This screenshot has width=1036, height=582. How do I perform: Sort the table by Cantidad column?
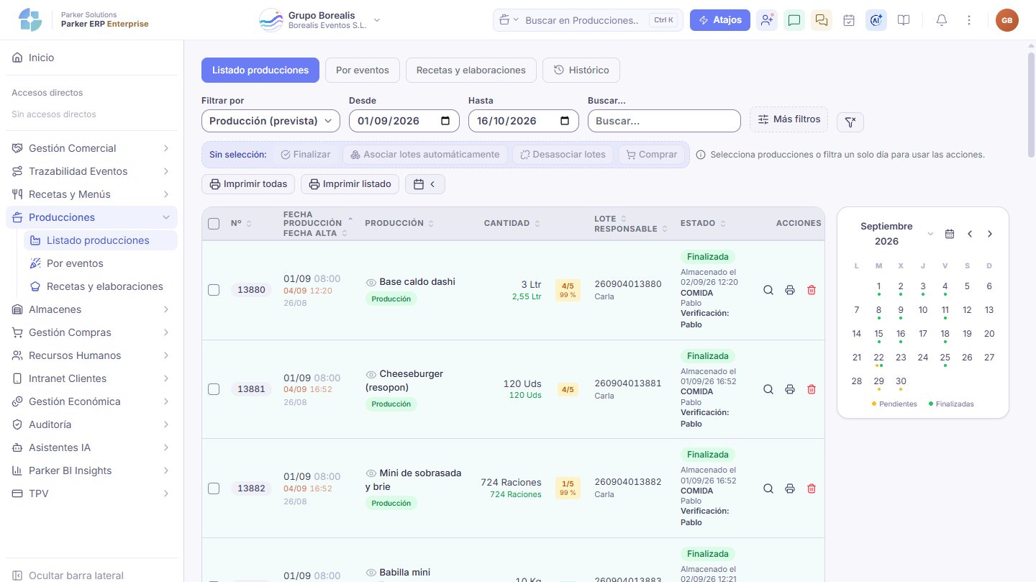click(512, 223)
